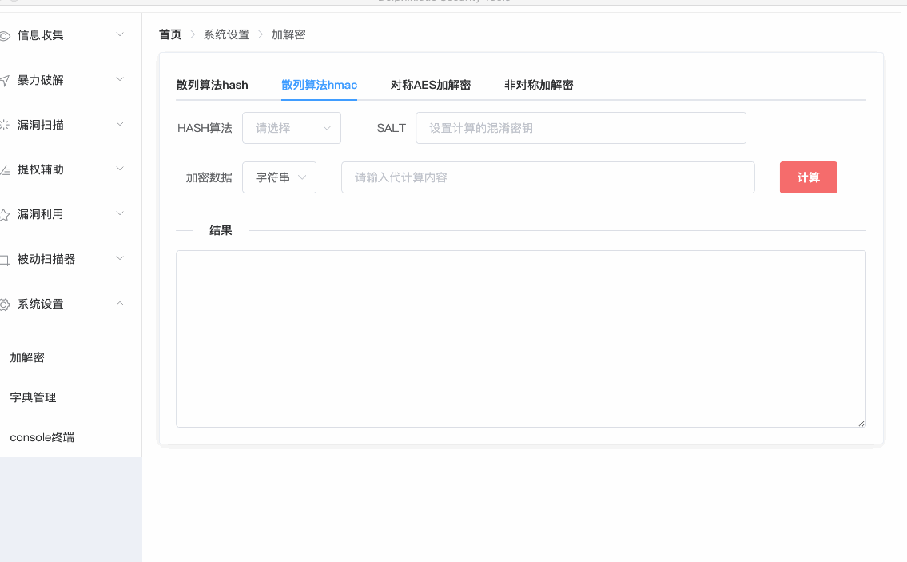The image size is (907, 562).
Task: Focus the SALT key input field
Action: click(x=580, y=128)
